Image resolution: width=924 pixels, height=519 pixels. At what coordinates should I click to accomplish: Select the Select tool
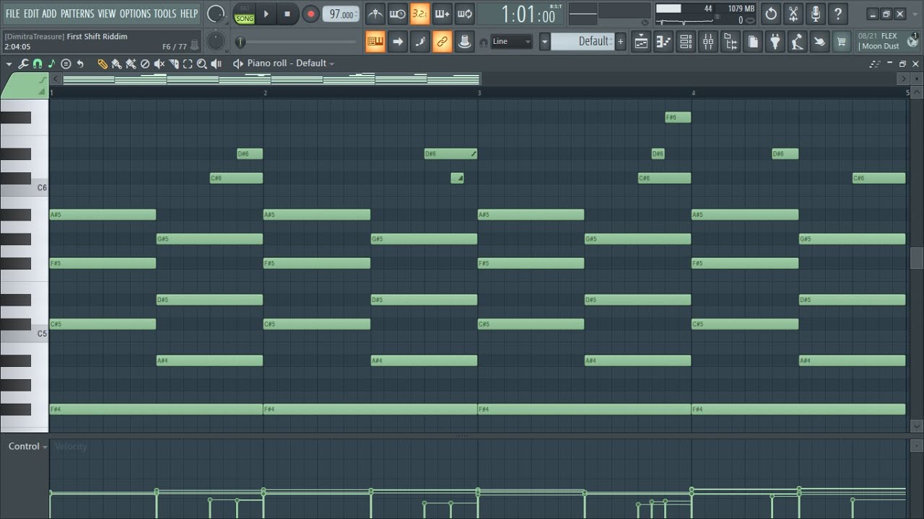pyautogui.click(x=188, y=63)
